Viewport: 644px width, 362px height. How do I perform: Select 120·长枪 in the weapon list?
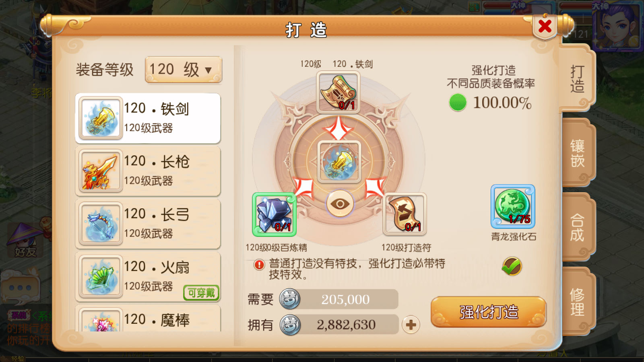[148, 171]
